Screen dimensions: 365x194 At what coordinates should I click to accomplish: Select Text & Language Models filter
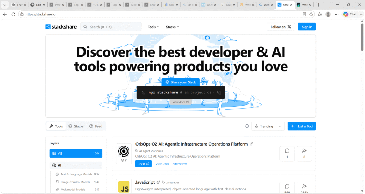(x=77, y=174)
